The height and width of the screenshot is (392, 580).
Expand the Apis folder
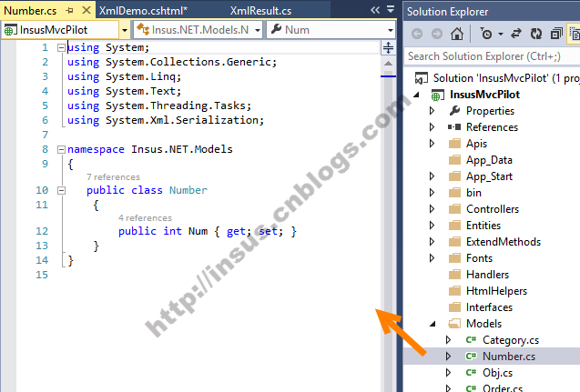[432, 144]
